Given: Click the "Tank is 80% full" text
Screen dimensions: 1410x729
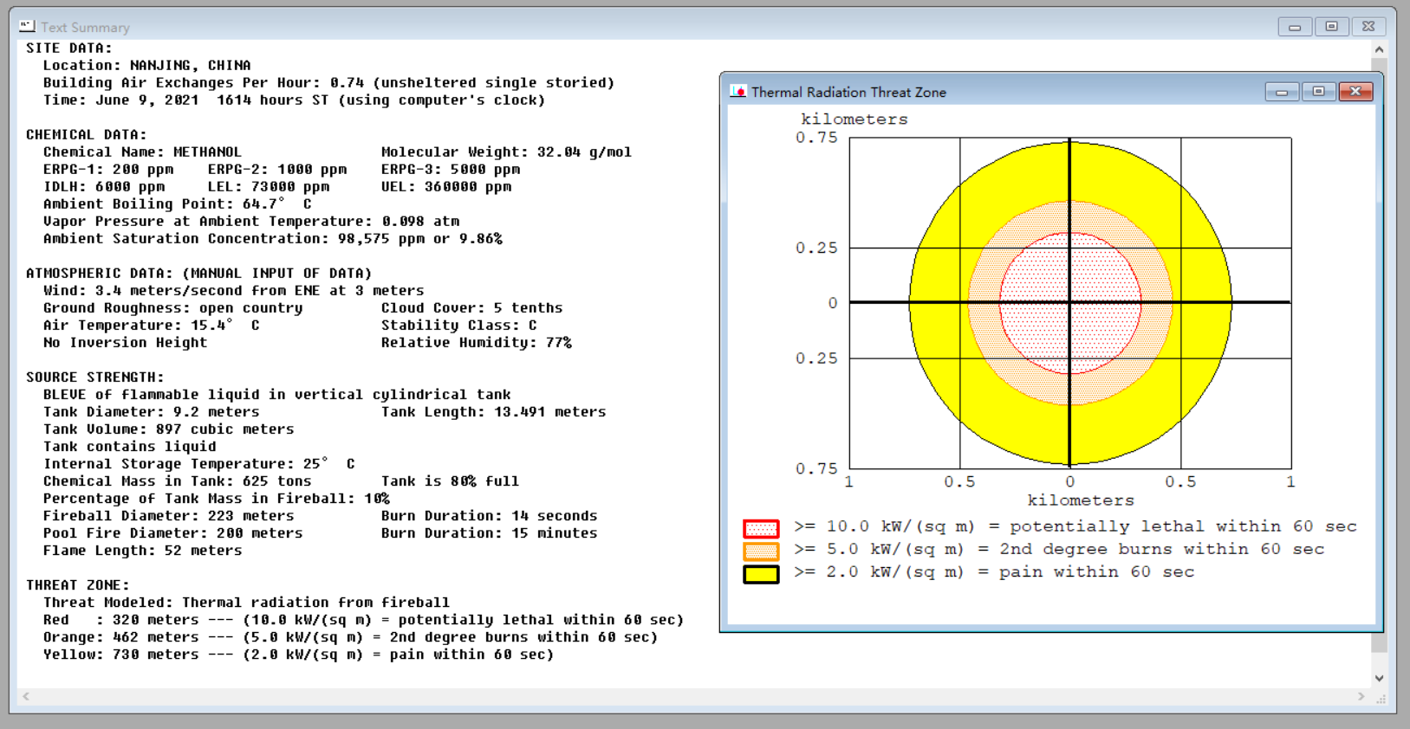Looking at the screenshot, I should 451,481.
